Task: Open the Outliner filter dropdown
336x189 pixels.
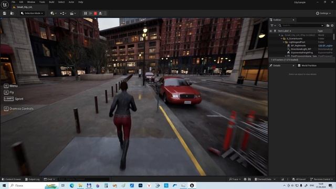Action: point(273,26)
